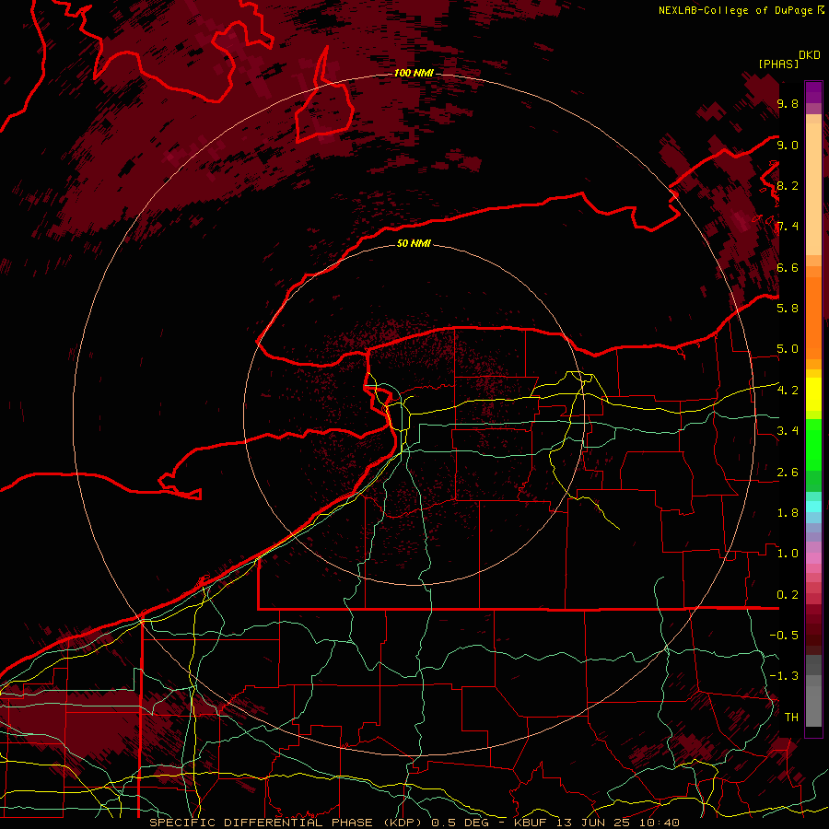Viewport: 829px width, 829px height.
Task: Click the [PHAS] unit label
Action: point(778,64)
